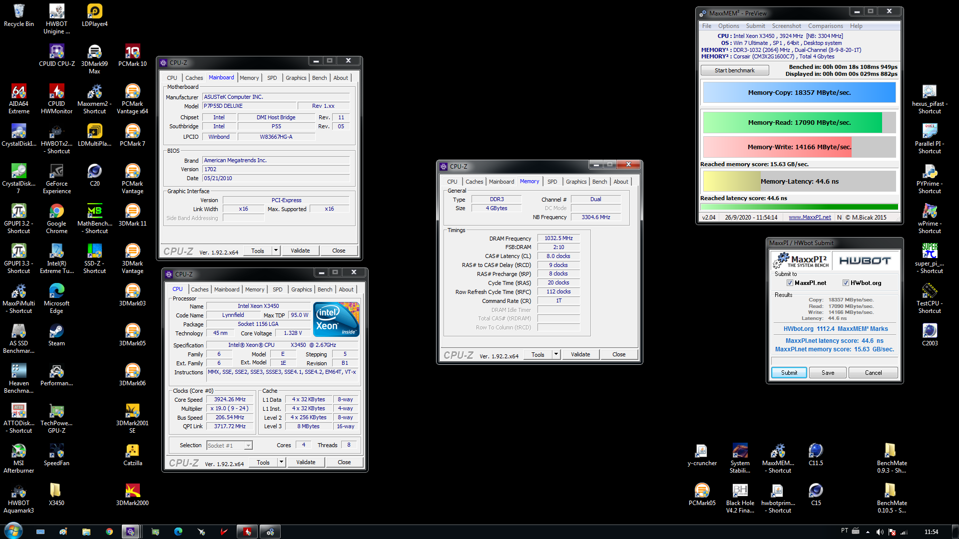
Task: Open Graphics tab in Memory CPU-Z window
Action: [576, 182]
